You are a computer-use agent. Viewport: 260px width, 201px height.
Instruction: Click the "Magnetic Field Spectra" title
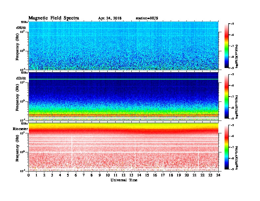(54, 18)
